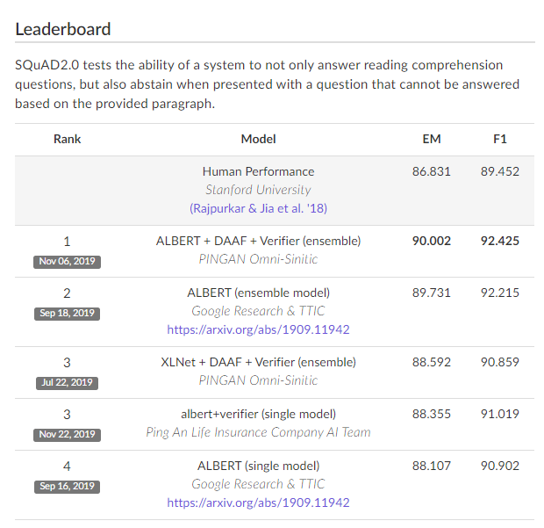Click the Leaderboard heading
Screen dimensions: 544x528
[63, 29]
